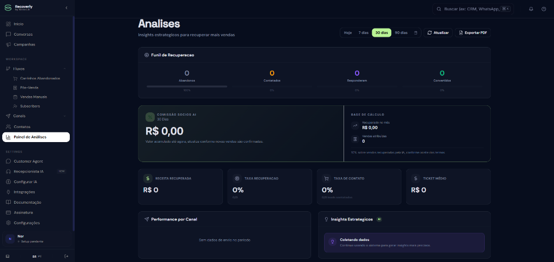Open Contatos in the sidebar
The image size is (554, 262).
pyautogui.click(x=36, y=126)
